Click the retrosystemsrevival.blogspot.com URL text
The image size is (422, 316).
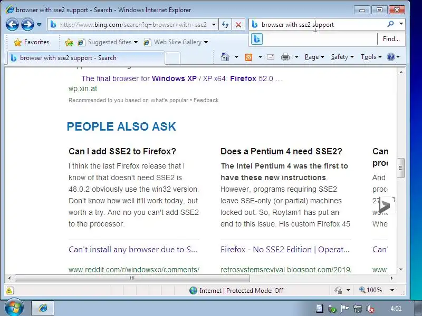click(x=286, y=270)
